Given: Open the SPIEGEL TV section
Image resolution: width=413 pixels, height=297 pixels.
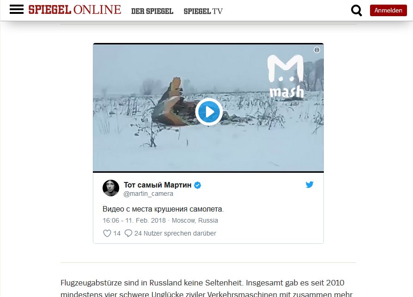Looking at the screenshot, I should click(x=203, y=11).
